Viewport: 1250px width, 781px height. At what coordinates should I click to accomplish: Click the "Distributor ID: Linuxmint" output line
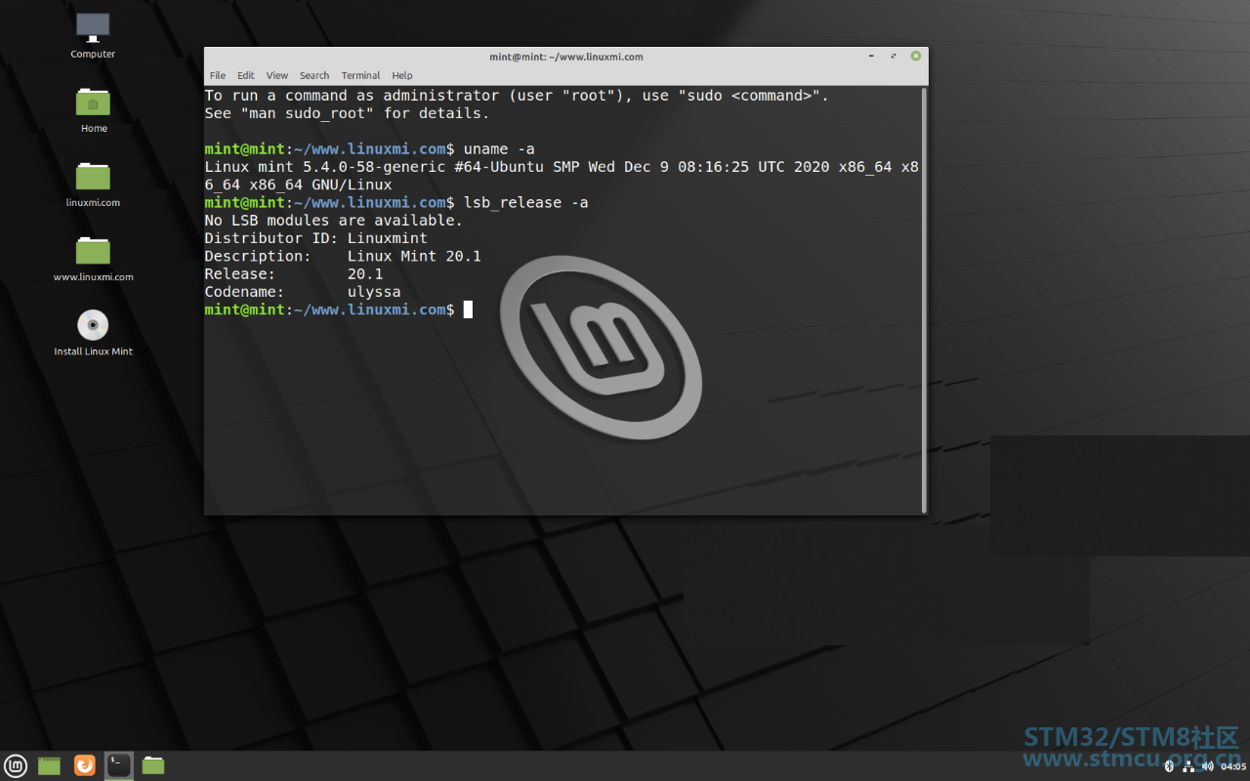tap(316, 238)
